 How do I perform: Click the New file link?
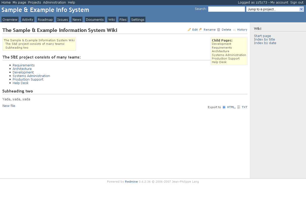point(9,106)
